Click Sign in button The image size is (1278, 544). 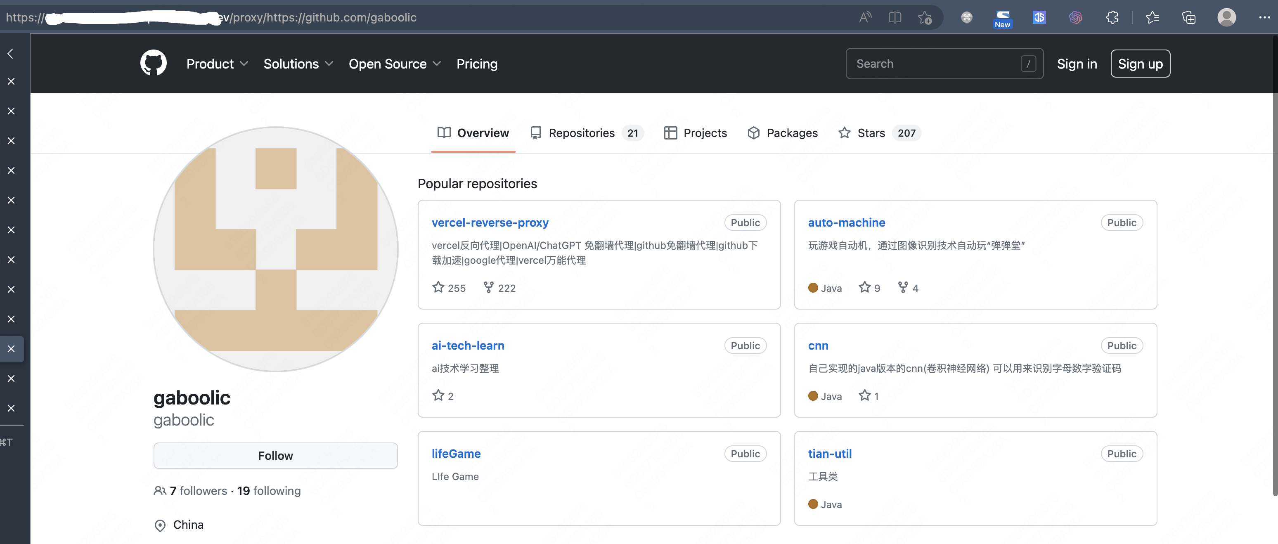[x=1077, y=63]
